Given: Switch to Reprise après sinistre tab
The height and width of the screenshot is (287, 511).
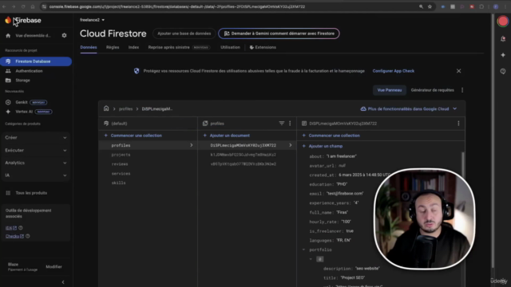Looking at the screenshot, I should (x=179, y=48).
